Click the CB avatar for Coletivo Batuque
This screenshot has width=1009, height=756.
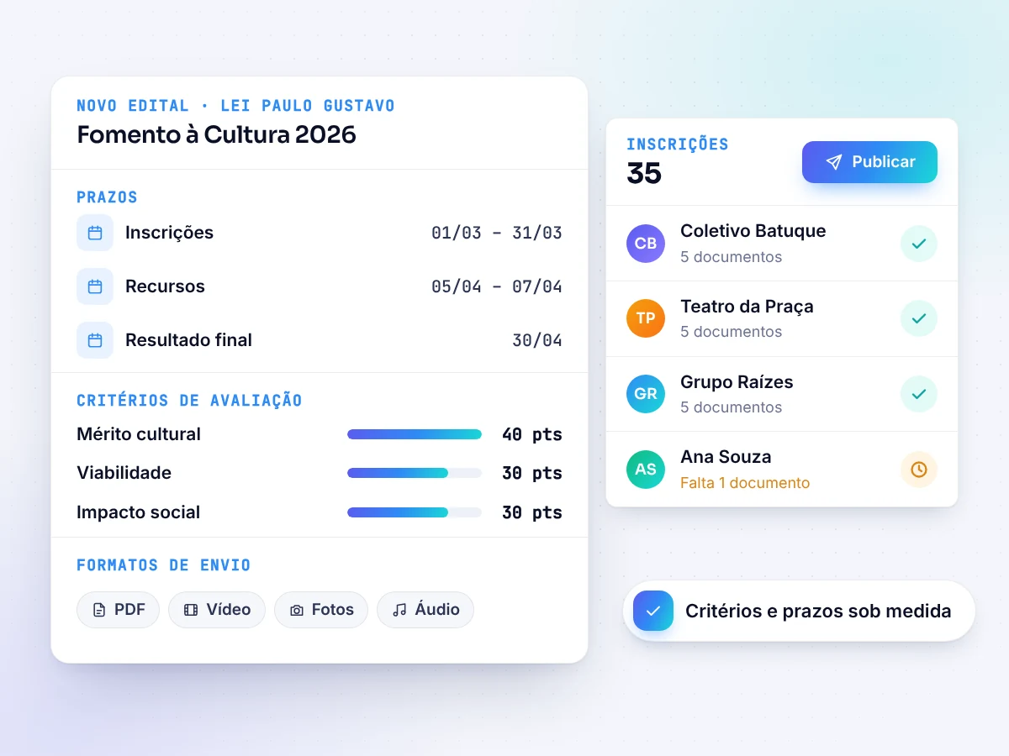pos(646,244)
